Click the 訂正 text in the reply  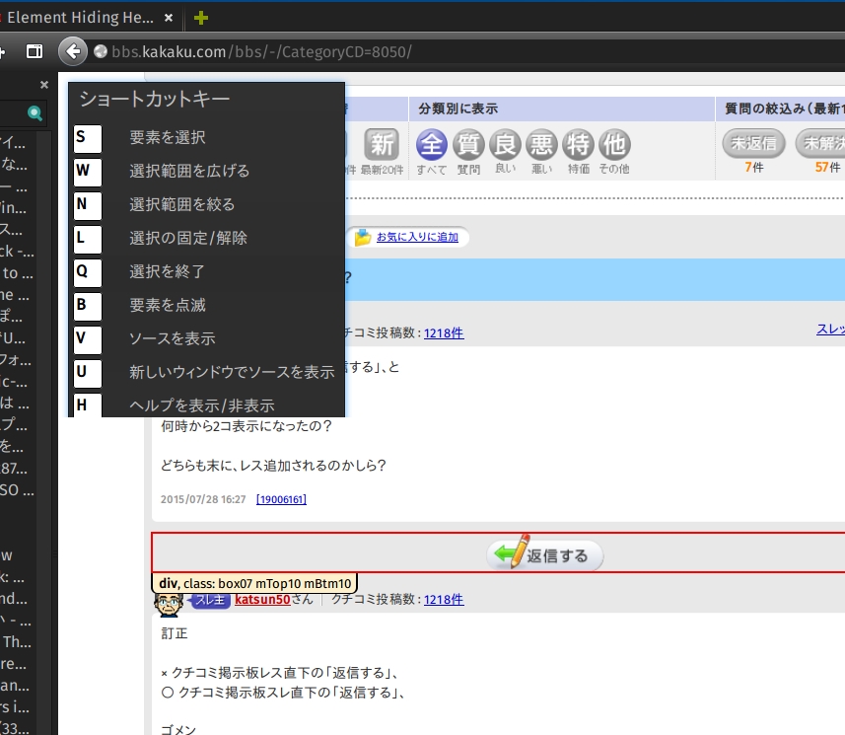(x=175, y=633)
